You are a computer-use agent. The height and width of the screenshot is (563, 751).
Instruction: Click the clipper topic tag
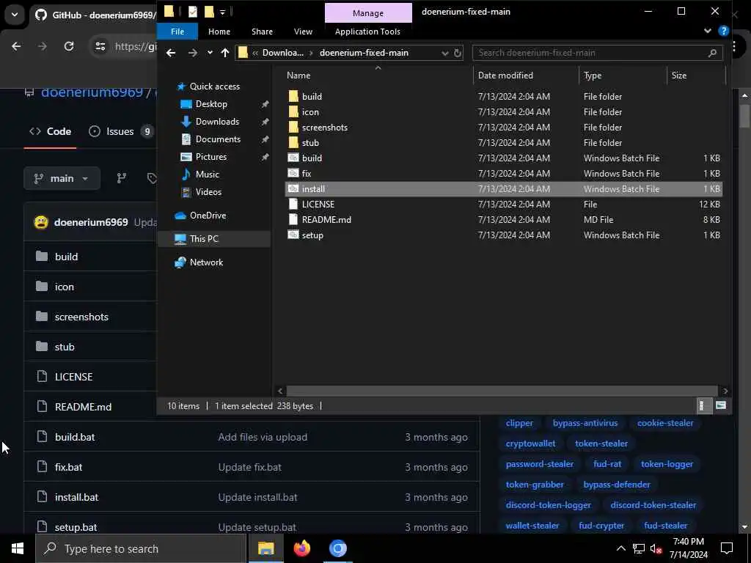point(519,423)
